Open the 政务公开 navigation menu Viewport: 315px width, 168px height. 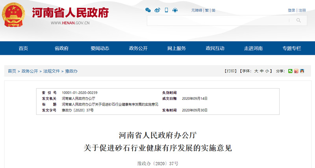138,48
